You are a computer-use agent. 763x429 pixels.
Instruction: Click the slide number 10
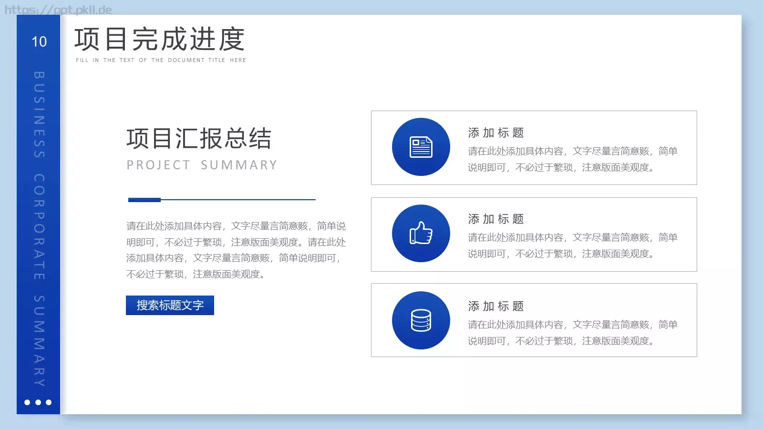click(39, 42)
